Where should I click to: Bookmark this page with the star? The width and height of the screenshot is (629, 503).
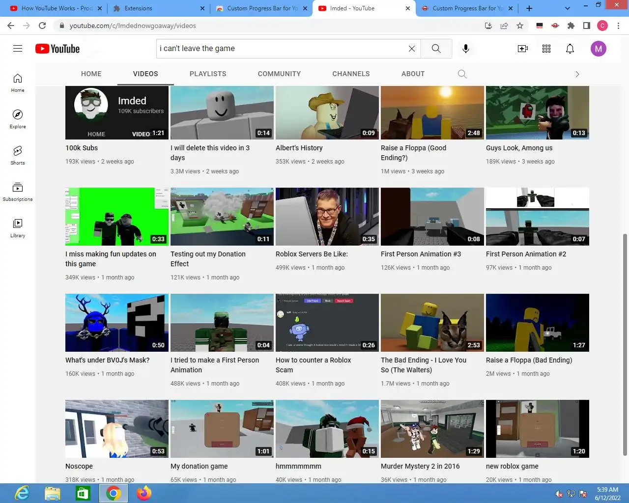click(520, 26)
